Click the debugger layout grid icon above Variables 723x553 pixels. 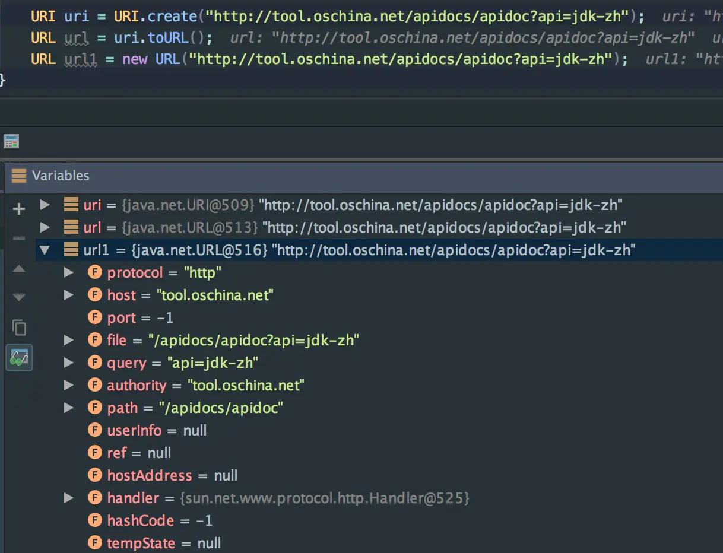[10, 141]
